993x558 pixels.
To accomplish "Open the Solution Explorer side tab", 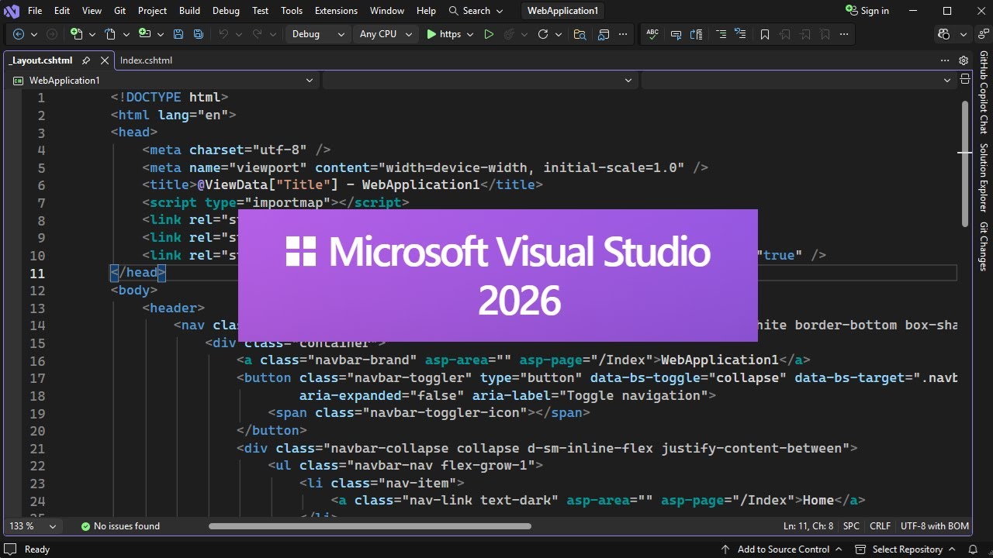I will tap(983, 177).
